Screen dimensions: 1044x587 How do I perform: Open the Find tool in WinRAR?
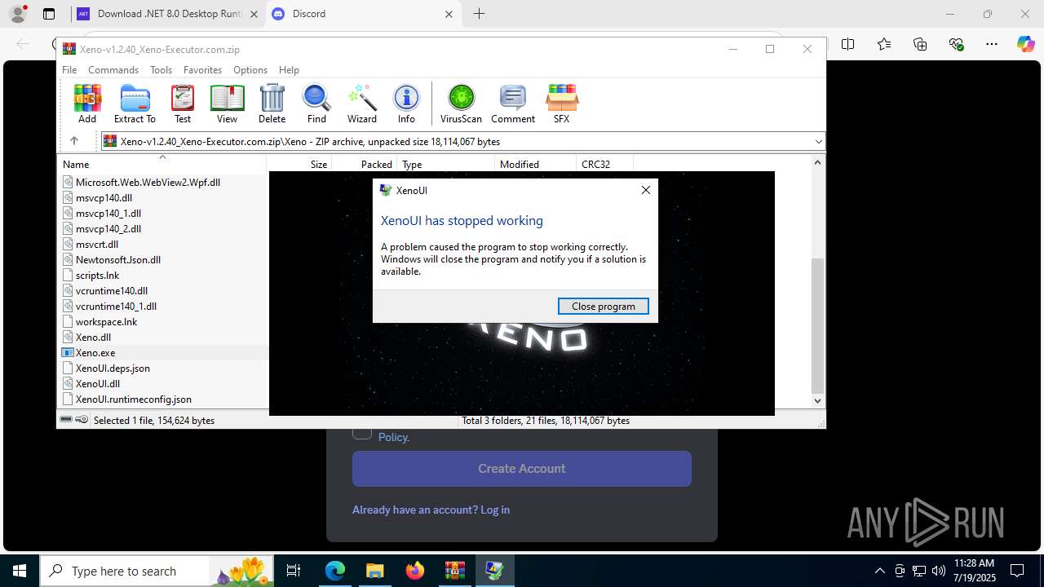[316, 104]
